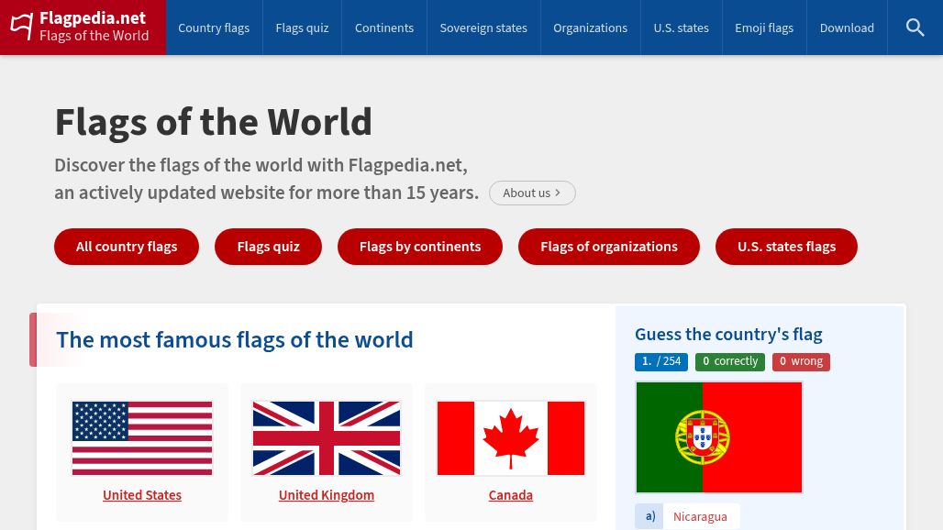943x530 pixels.
Task: Click the Flagpedia.net logo flag icon
Action: tap(22, 27)
